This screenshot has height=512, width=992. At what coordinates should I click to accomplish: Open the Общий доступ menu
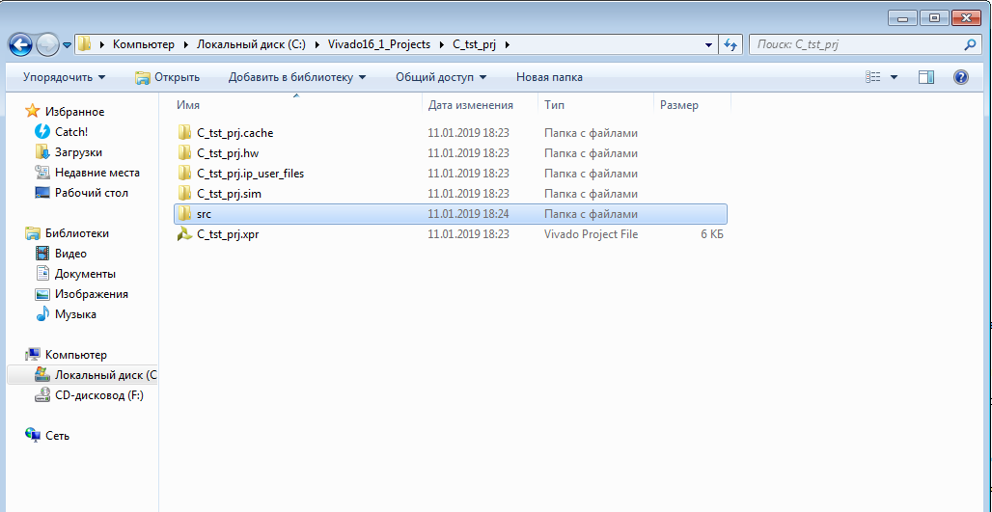[440, 77]
